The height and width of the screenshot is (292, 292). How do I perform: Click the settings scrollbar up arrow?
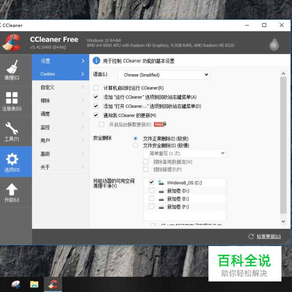click(x=283, y=73)
